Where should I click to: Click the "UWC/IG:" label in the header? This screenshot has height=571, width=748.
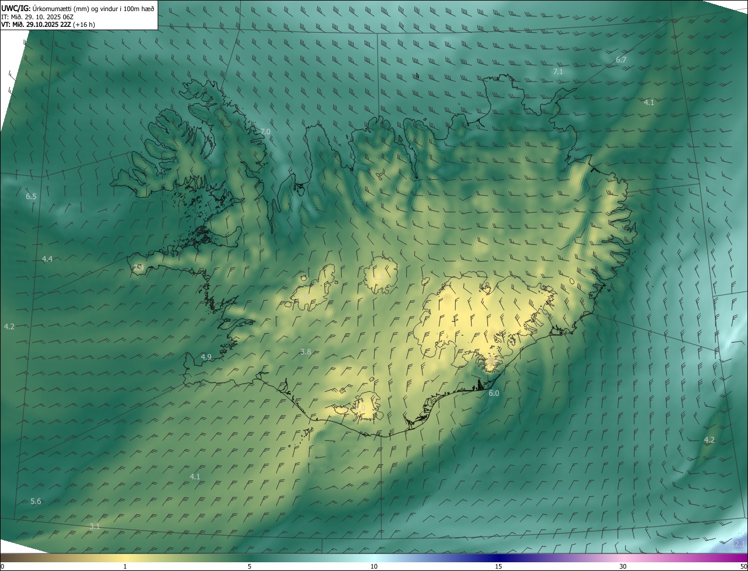pos(16,8)
